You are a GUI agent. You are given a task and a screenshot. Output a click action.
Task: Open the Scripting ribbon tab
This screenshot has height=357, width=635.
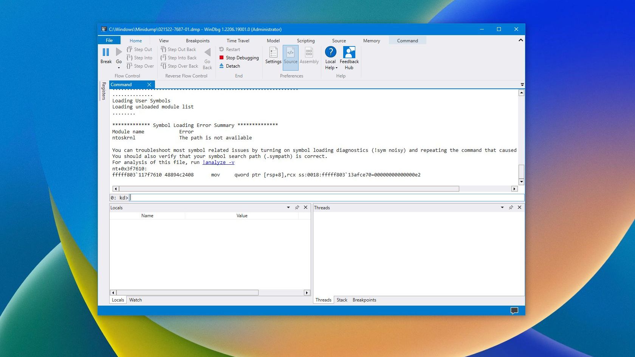tap(305, 40)
